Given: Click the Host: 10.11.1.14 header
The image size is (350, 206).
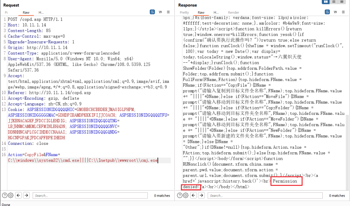Looking at the screenshot, I should pyautogui.click(x=27, y=25).
